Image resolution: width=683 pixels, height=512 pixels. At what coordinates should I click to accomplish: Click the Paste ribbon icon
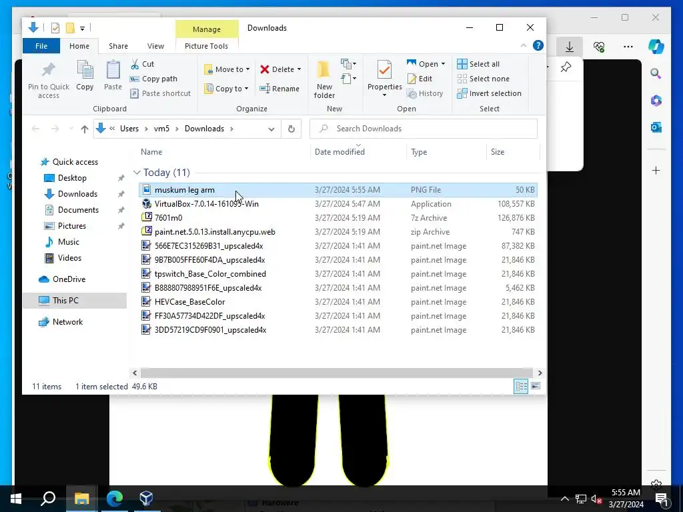click(113, 76)
